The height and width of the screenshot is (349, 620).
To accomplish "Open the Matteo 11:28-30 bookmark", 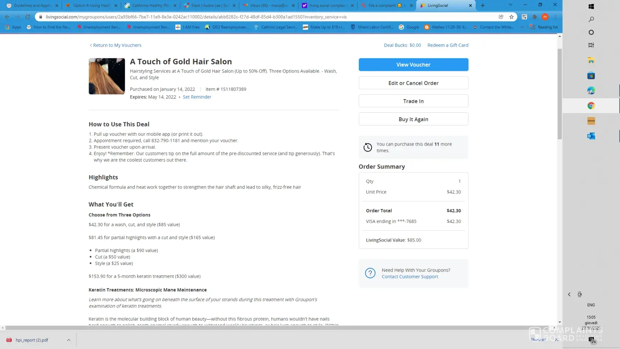I will pyautogui.click(x=446, y=27).
